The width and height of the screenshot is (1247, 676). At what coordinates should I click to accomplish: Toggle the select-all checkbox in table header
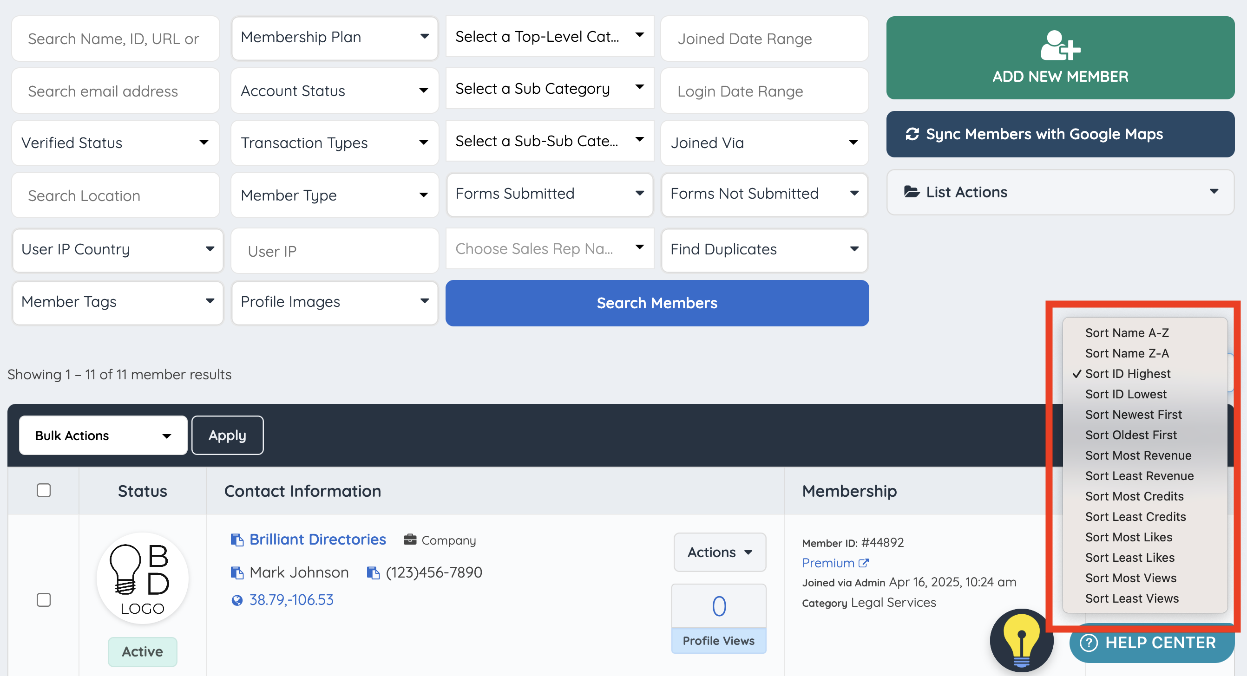pos(44,491)
